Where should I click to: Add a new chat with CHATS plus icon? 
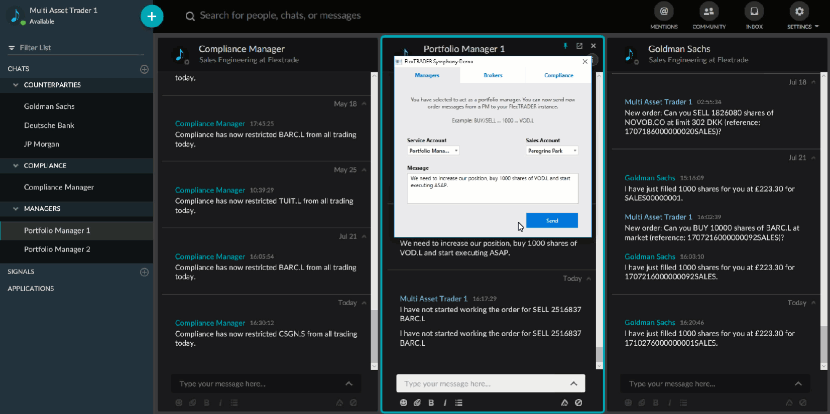[144, 69]
